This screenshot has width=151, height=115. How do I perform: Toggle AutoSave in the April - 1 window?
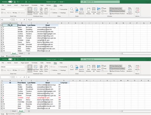pos(10,59)
